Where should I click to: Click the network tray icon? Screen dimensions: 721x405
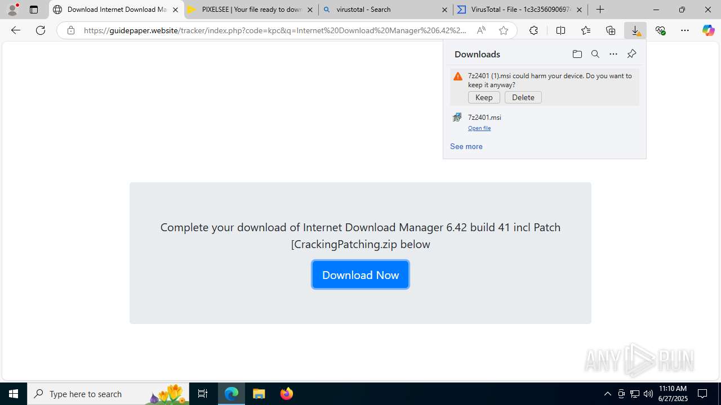(635, 394)
